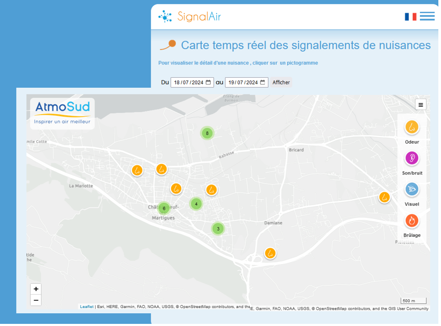Open the calendar picker for the 19/07/2024 date
This screenshot has width=441, height=326.
click(262, 82)
